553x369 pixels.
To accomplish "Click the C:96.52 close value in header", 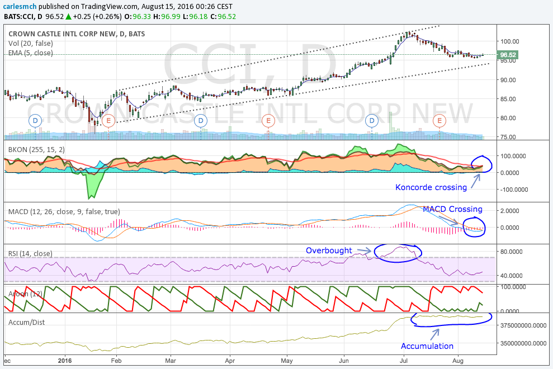I will [x=223, y=17].
